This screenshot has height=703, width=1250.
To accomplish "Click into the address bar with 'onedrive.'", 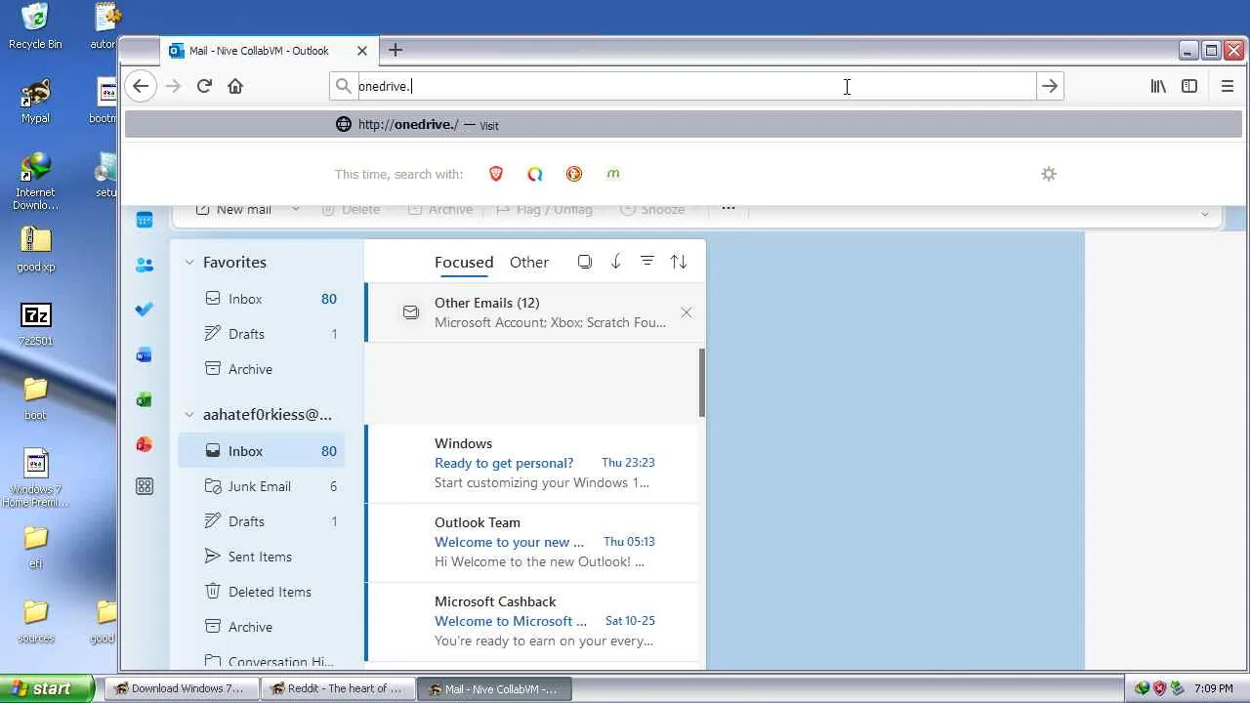I will click(695, 86).
